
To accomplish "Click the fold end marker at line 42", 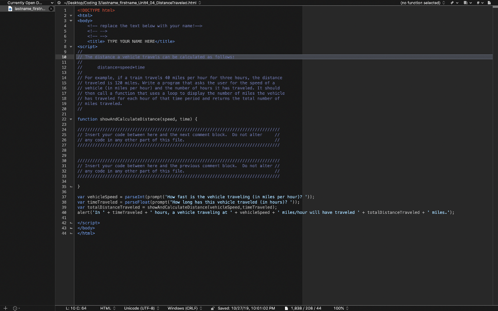I will [x=71, y=223].
